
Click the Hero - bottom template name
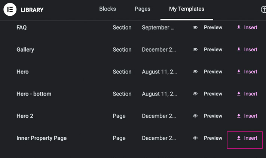click(x=34, y=94)
